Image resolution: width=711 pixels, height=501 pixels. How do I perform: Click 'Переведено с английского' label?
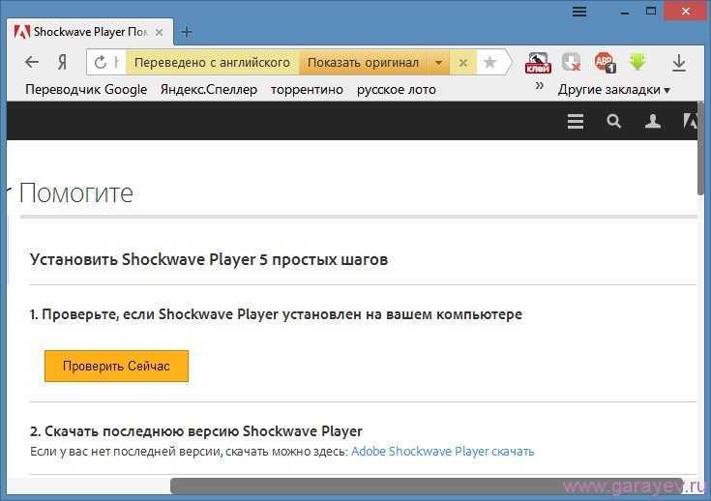coord(212,63)
